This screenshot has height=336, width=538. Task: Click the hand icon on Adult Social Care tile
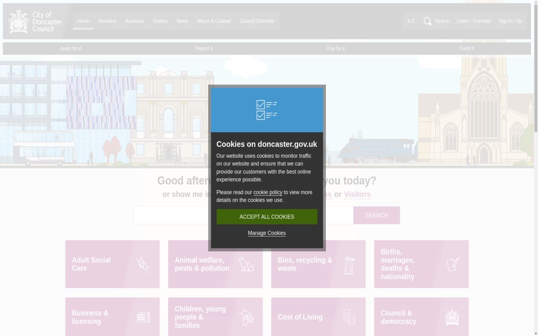[143, 264]
